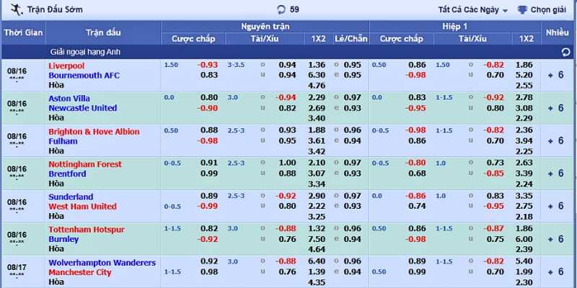The width and height of the screenshot is (577, 288).
Task: Click the Trận Đấu Sớm title
Action: 55,10
